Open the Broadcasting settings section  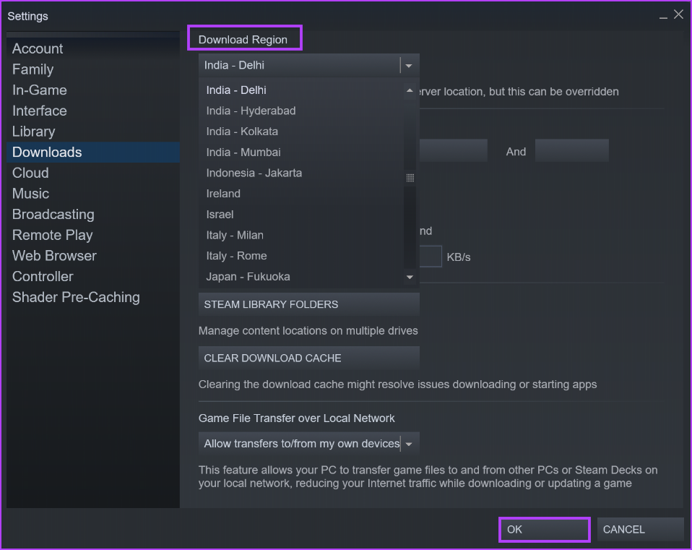pos(53,214)
